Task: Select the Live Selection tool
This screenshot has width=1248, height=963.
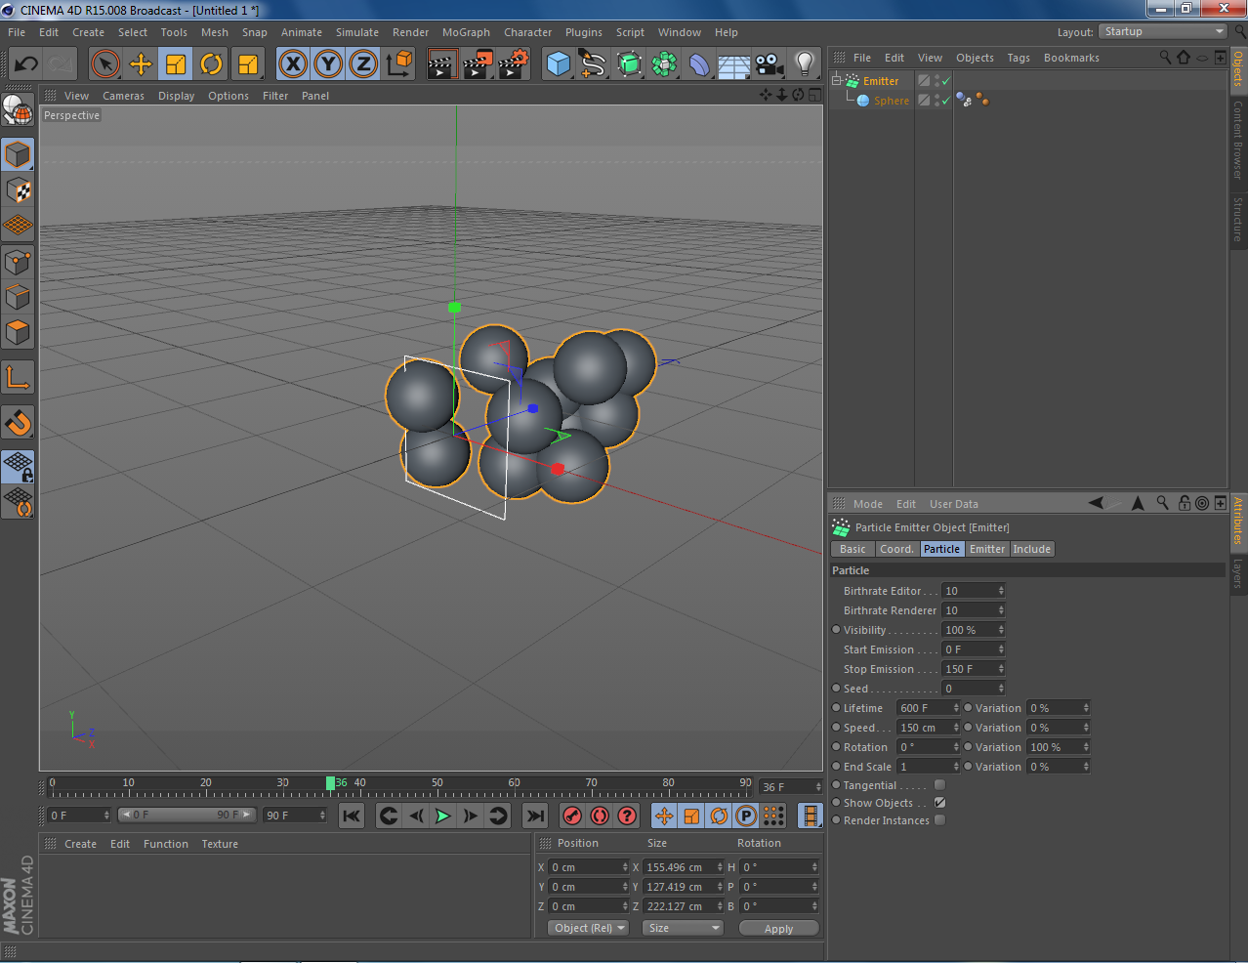Action: (105, 64)
